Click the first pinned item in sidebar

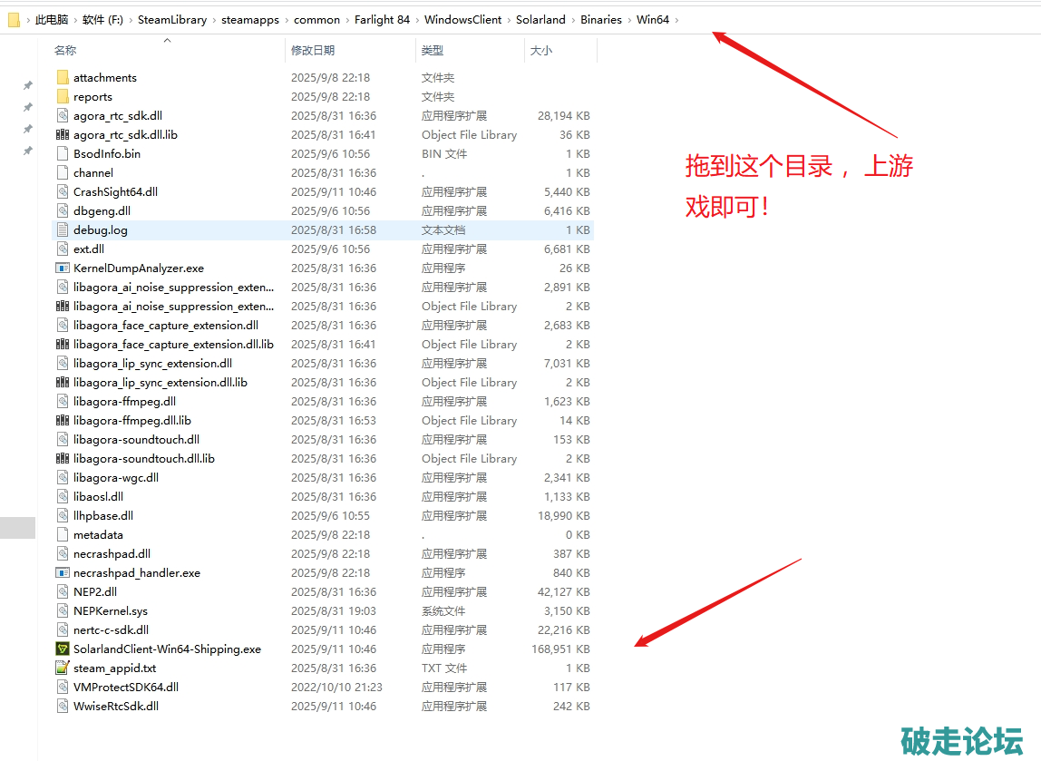[28, 85]
